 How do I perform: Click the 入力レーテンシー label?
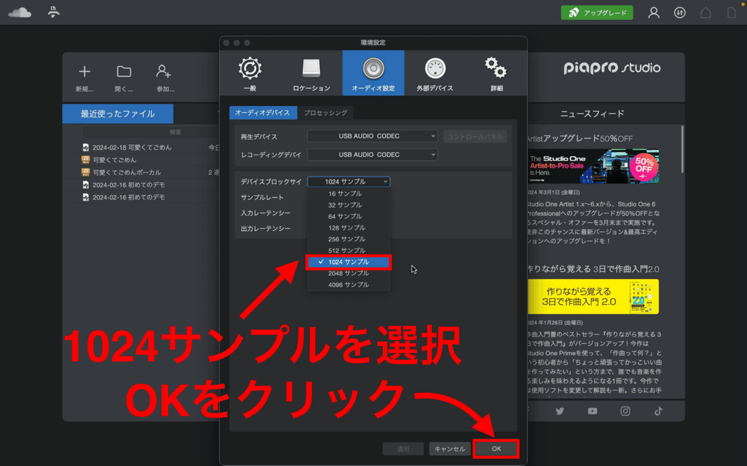[x=265, y=213]
